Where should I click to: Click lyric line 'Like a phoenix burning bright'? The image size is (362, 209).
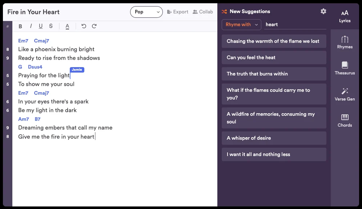click(x=56, y=49)
